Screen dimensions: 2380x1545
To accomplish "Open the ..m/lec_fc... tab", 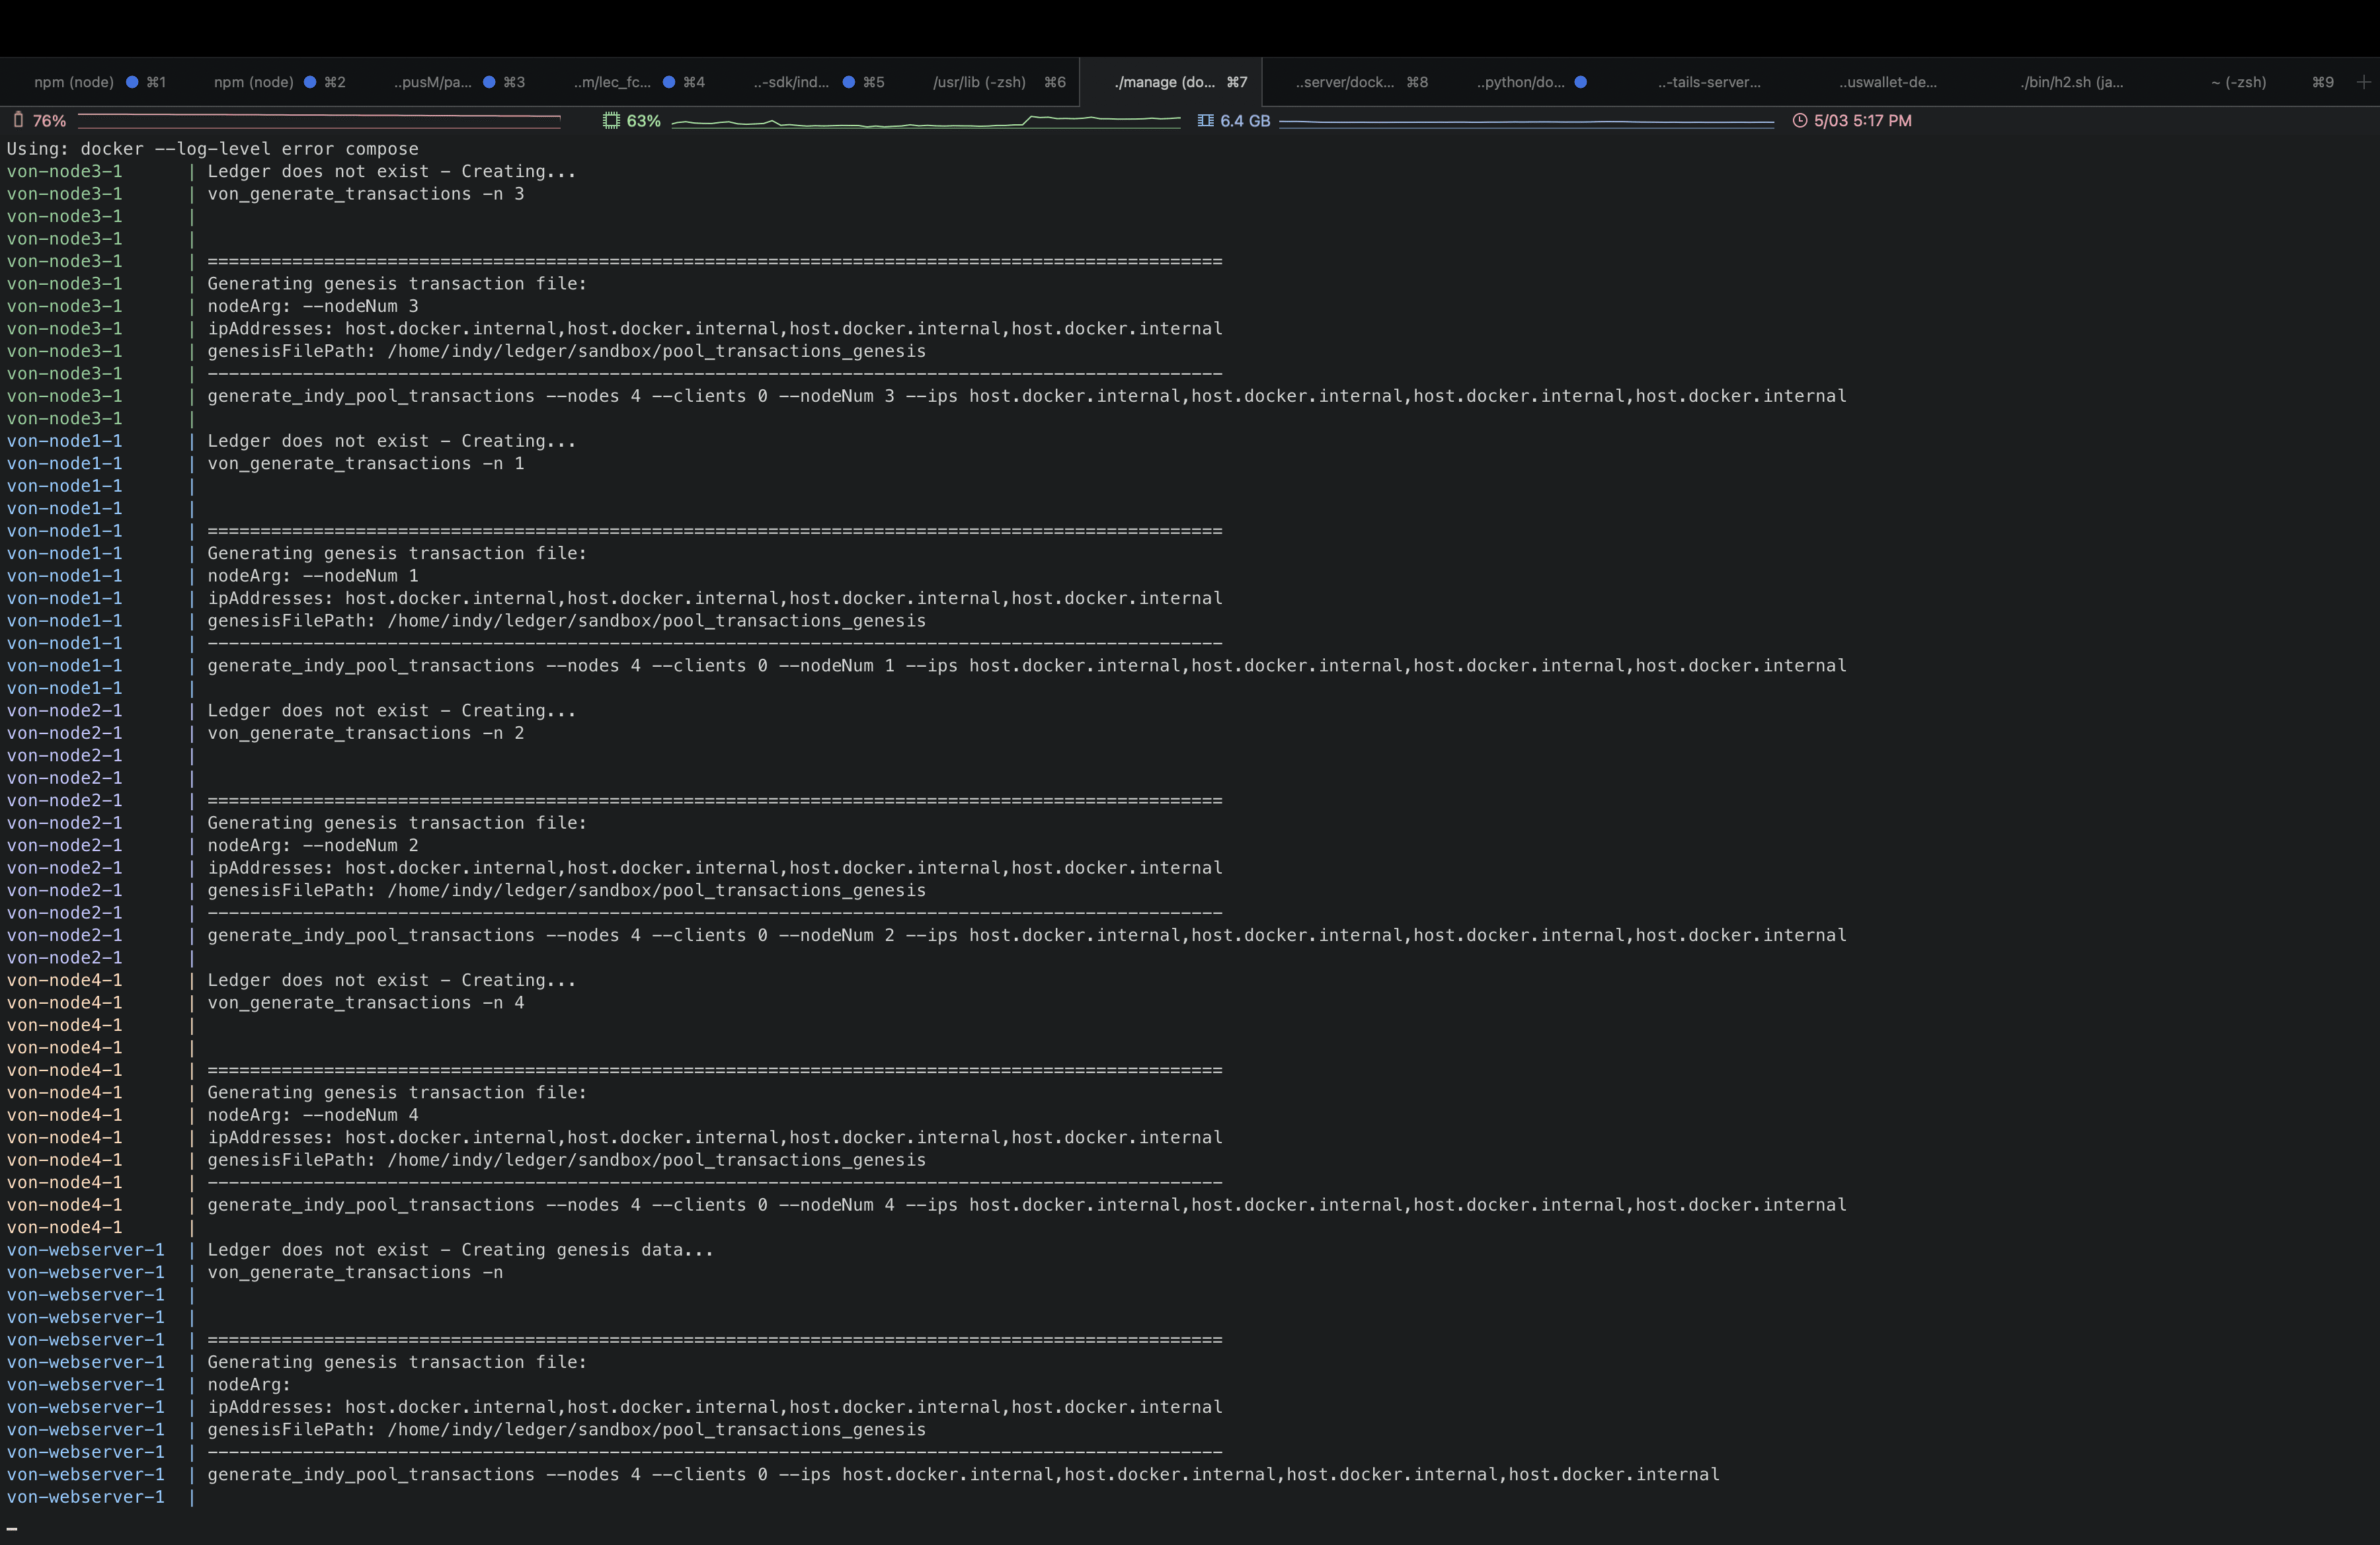I will coord(639,82).
